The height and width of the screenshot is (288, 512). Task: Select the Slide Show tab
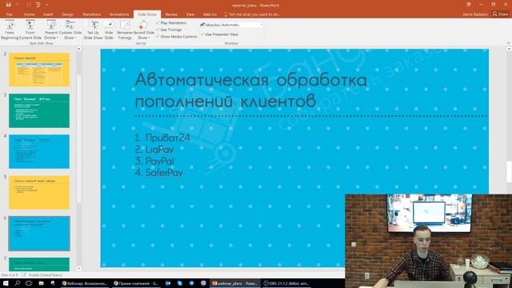147,14
